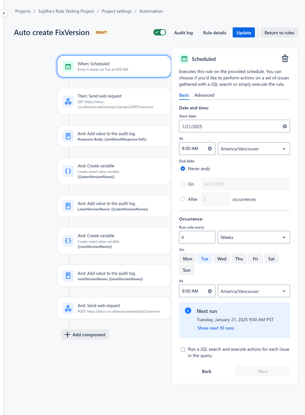Click the log icon for the LatestVersionName audit step
This screenshot has height=415, width=305.
pyautogui.click(x=68, y=206)
